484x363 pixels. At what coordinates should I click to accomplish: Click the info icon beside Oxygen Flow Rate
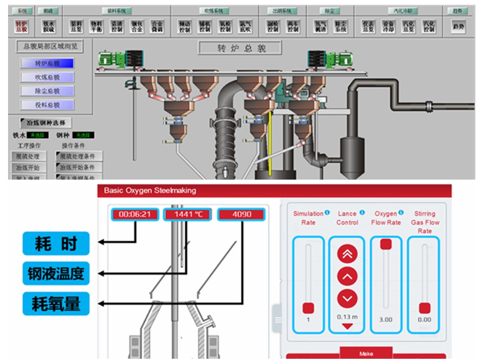401,213
